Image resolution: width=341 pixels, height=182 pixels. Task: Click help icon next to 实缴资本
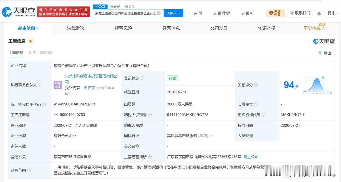tap(256, 104)
